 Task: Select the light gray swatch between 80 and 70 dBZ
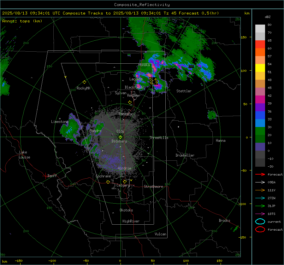pyautogui.click(x=260, y=29)
